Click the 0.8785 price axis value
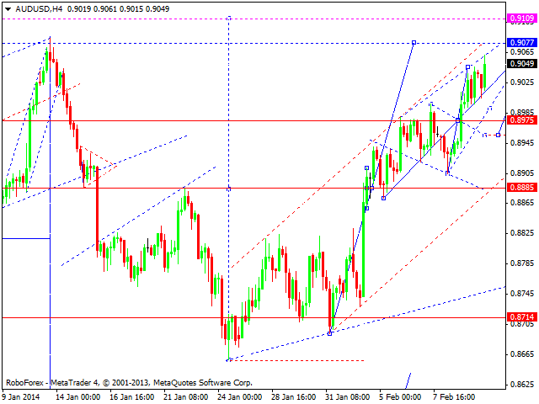The image size is (539, 404). point(522,263)
